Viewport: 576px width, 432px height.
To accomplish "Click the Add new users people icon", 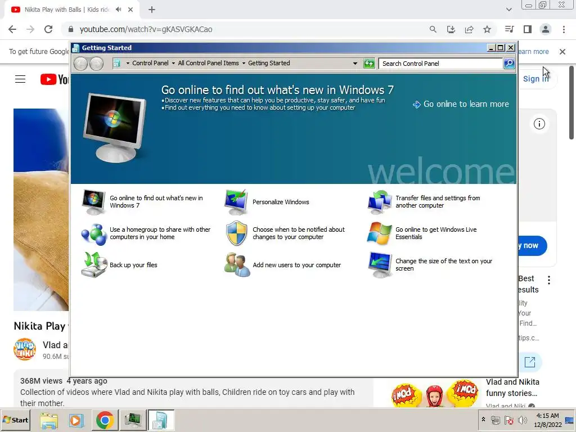I will pyautogui.click(x=237, y=265).
